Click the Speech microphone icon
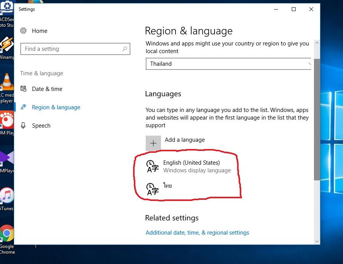Image resolution: width=343 pixels, height=264 pixels. coord(23,125)
